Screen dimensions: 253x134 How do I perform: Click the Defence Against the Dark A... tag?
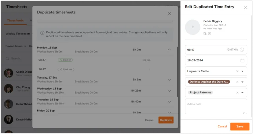[209, 82]
